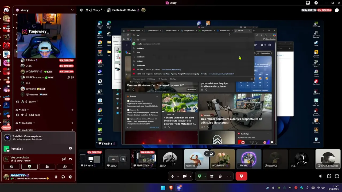
Task: Show chat with speech bubble icon at top right
Action: coord(337,10)
